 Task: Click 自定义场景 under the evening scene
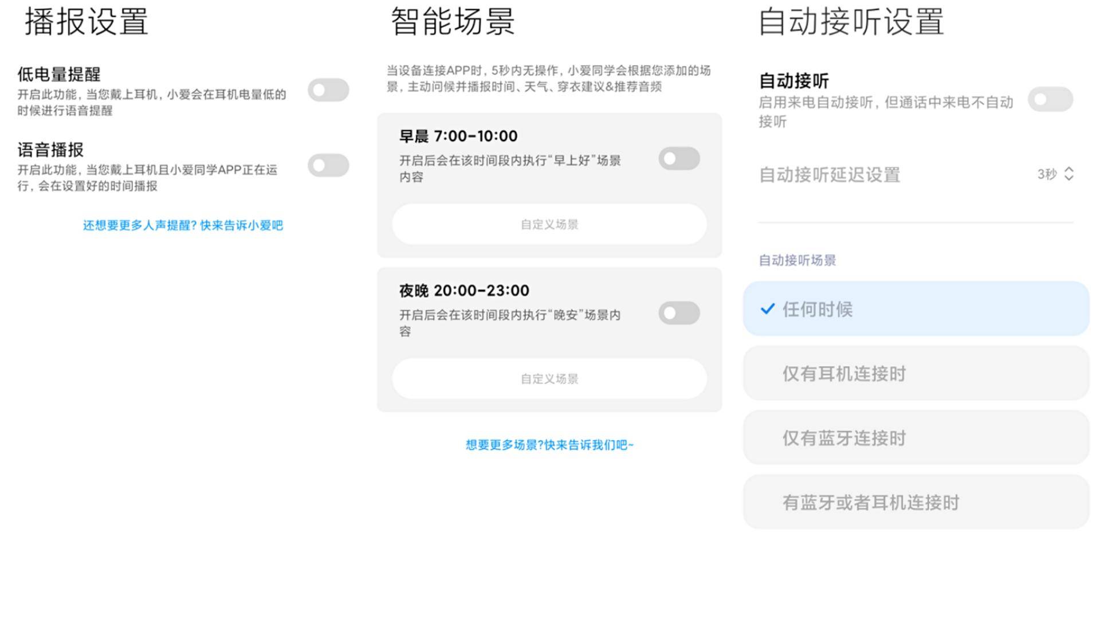pos(549,379)
